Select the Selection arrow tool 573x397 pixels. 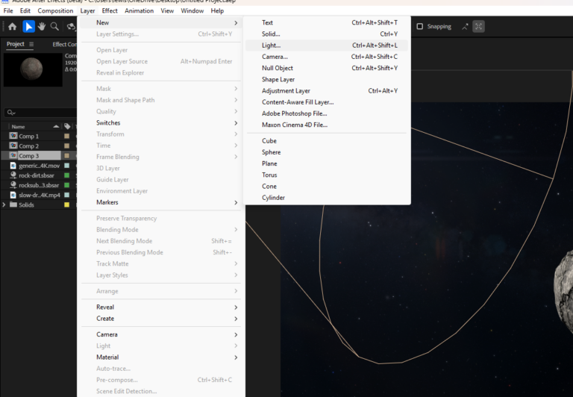click(x=28, y=26)
